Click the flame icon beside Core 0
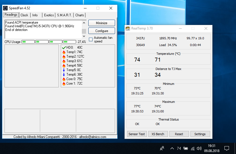236x154 pixels. click(64, 79)
